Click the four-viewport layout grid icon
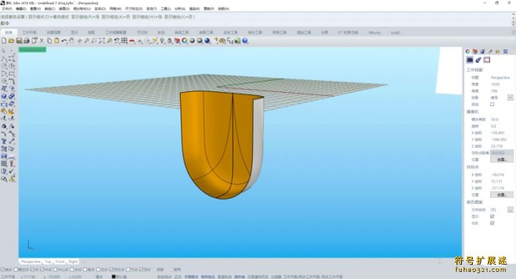This screenshot has height=279, width=516. point(124,41)
